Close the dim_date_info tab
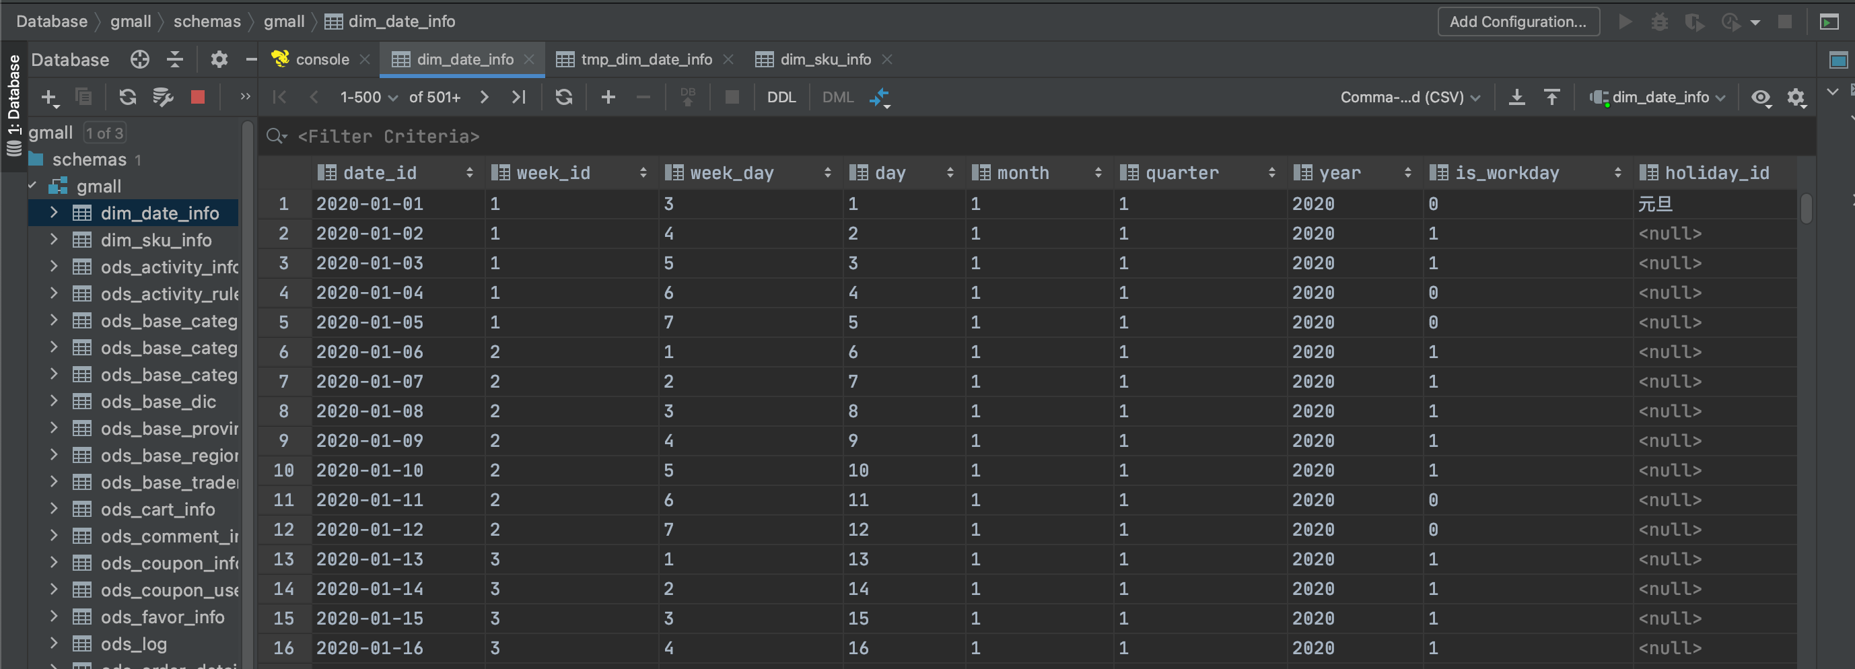Screen dimensions: 1855x669 (529, 60)
